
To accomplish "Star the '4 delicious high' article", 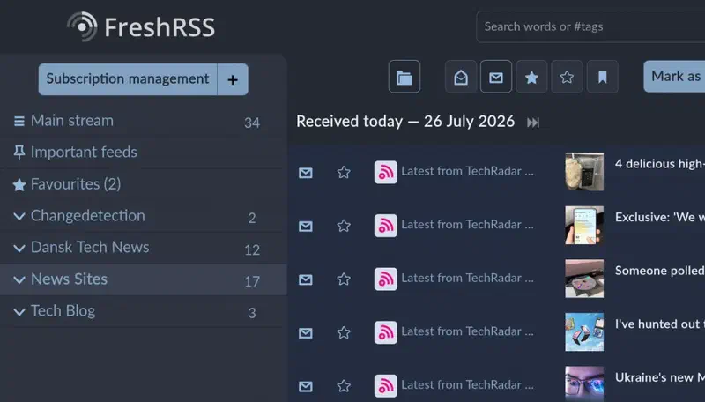I will pyautogui.click(x=344, y=172).
